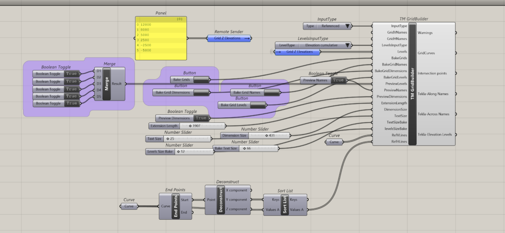Expand the LevelsInputType Elevation cumulative dropdown
Viewport: 505px width, 233px height.
pos(347,45)
